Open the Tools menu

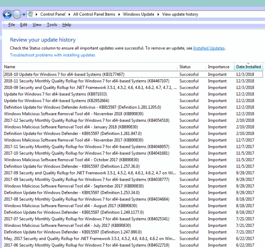(x=52, y=25)
